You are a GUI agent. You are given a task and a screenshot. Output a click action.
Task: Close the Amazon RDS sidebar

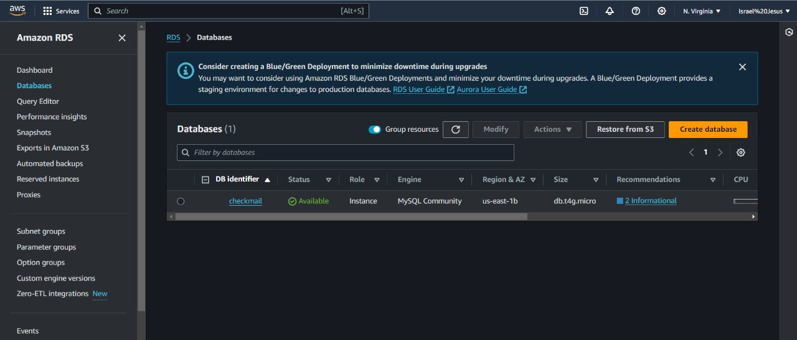pyautogui.click(x=122, y=38)
